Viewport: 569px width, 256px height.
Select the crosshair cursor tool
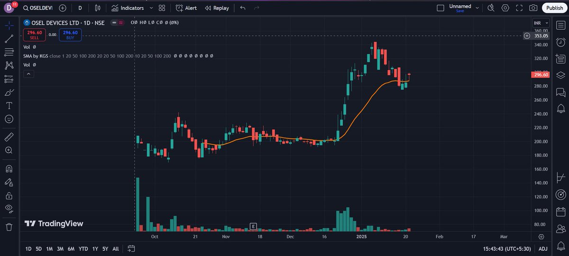click(9, 25)
